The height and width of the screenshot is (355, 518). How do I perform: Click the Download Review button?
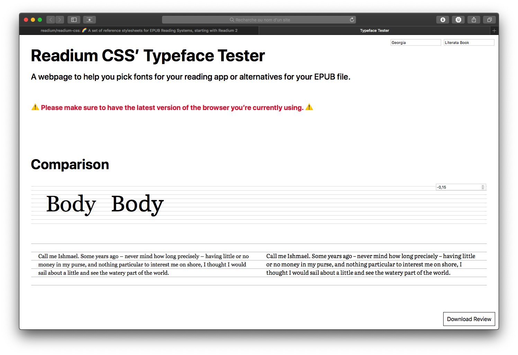[469, 319]
